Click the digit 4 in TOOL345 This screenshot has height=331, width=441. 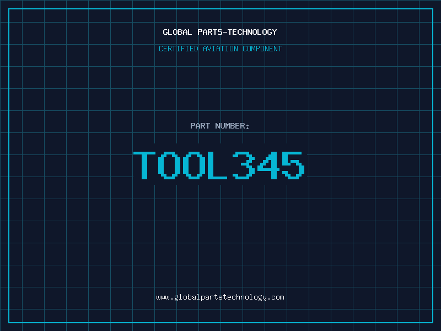click(267, 165)
